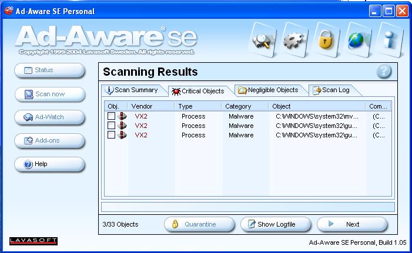Viewport: 412px width, 253px height.
Task: Click the question mark help icon beside Scanning Results
Action: (x=384, y=71)
